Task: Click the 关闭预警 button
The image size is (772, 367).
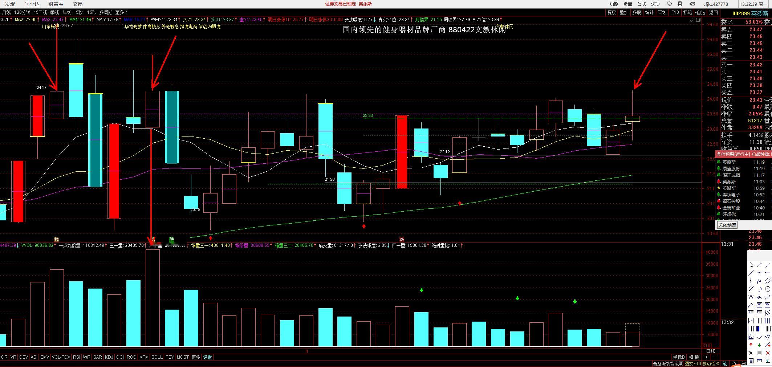Action: point(727,225)
